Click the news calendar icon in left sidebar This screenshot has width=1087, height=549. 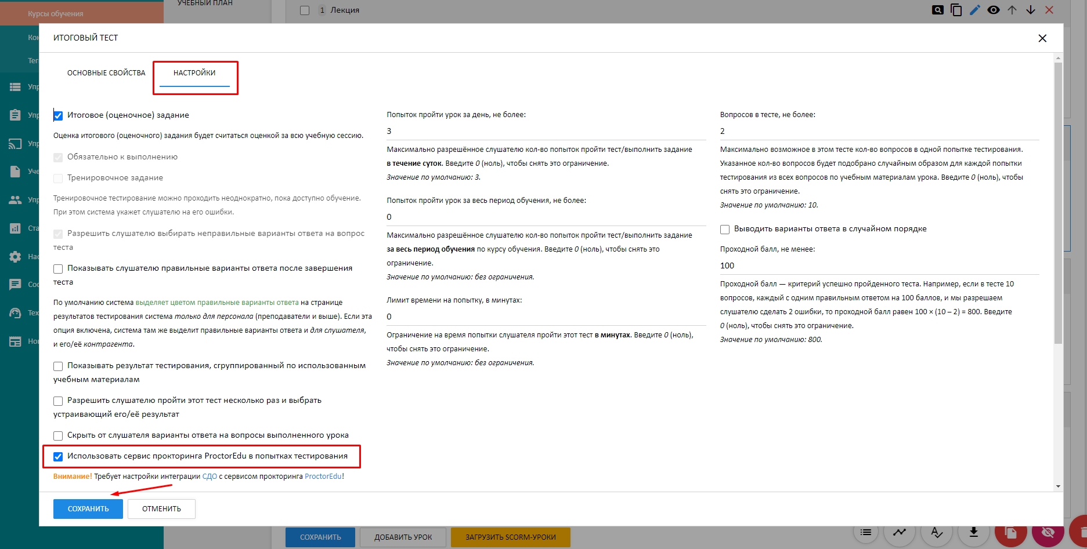[16, 341]
